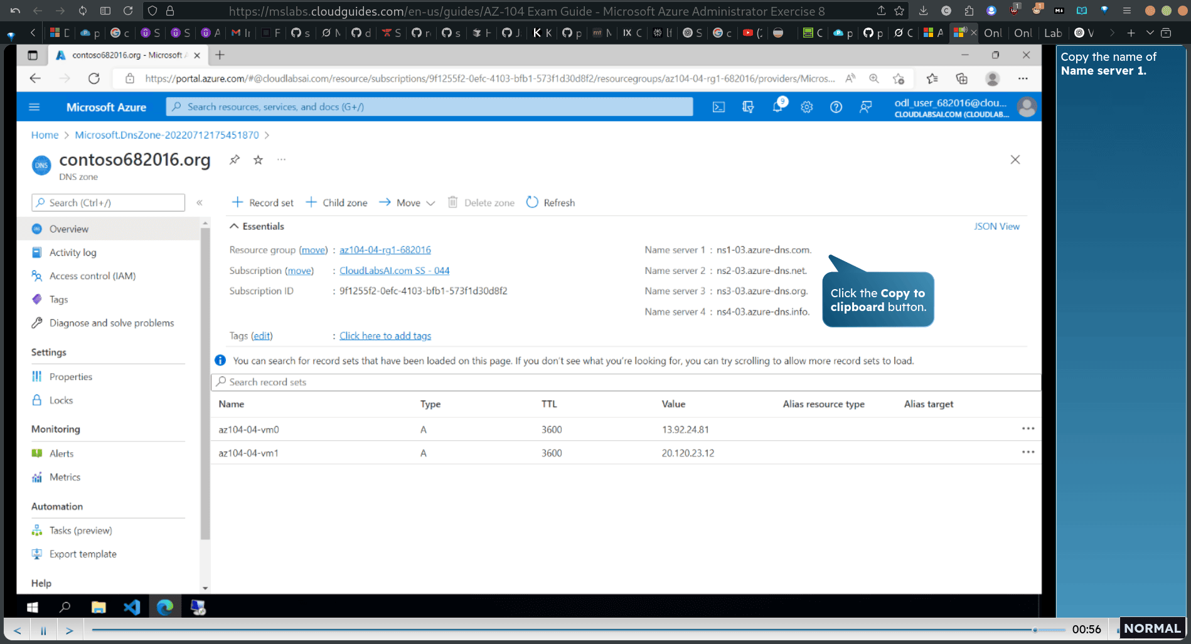1191x644 pixels.
Task: Open Visual Studio Code from taskbar
Action: point(132,607)
